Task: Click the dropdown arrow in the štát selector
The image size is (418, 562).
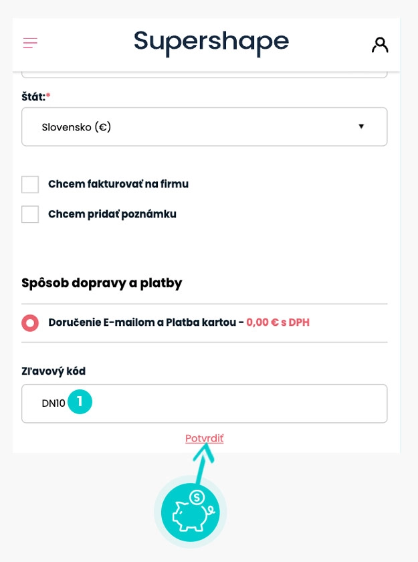Action: [x=362, y=126]
